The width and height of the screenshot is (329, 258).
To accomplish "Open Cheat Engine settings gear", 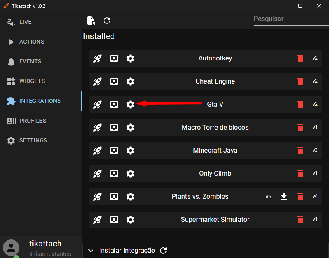I will point(130,81).
